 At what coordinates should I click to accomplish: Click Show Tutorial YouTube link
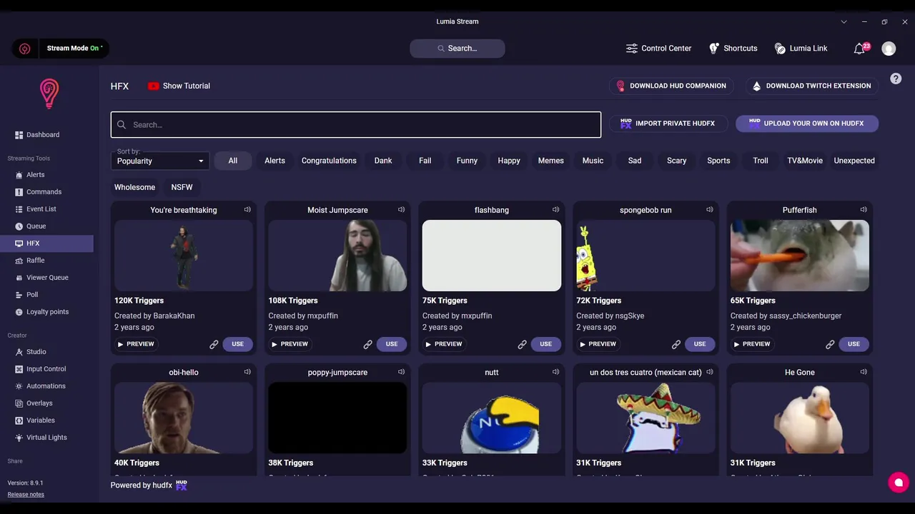point(179,86)
